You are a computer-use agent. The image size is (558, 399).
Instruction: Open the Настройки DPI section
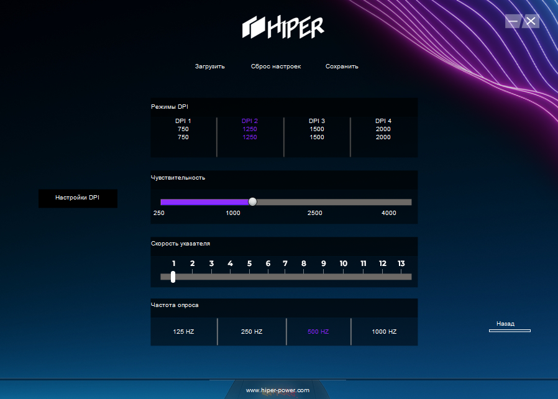click(78, 198)
